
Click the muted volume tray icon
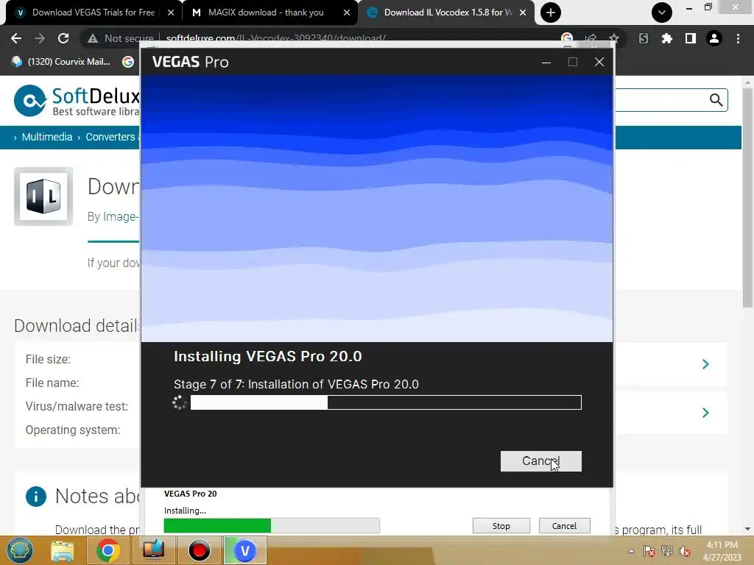[685, 551]
